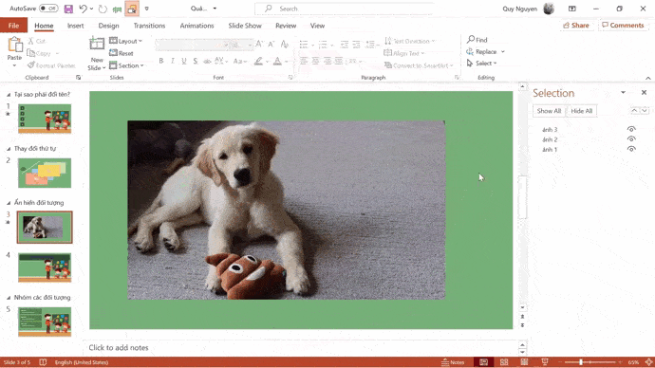Click Fit slide to window icon
Viewport: 655px width, 368px height.
648,362
